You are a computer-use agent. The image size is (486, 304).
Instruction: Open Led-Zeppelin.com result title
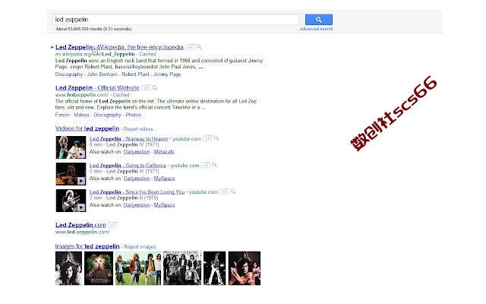pos(80,225)
